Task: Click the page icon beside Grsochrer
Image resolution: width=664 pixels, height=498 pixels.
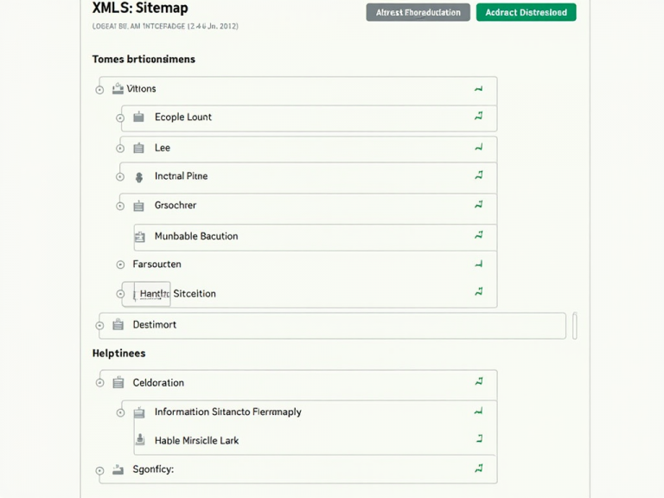Action: point(138,206)
